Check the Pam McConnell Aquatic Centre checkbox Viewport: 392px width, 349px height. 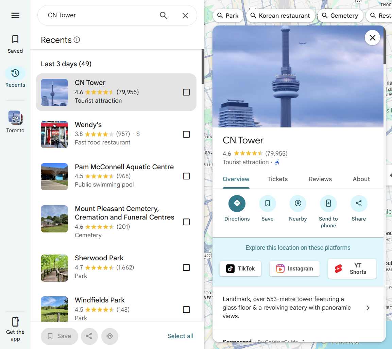pos(186,176)
